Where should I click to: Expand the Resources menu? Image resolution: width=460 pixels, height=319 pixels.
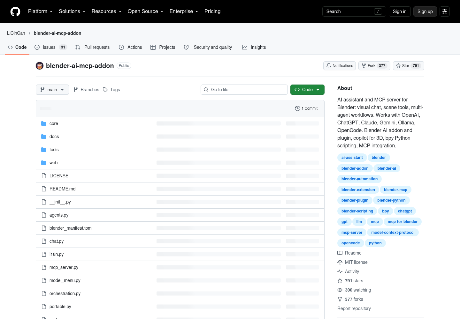pyautogui.click(x=107, y=11)
